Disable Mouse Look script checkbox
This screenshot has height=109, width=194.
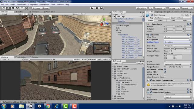click(151, 92)
